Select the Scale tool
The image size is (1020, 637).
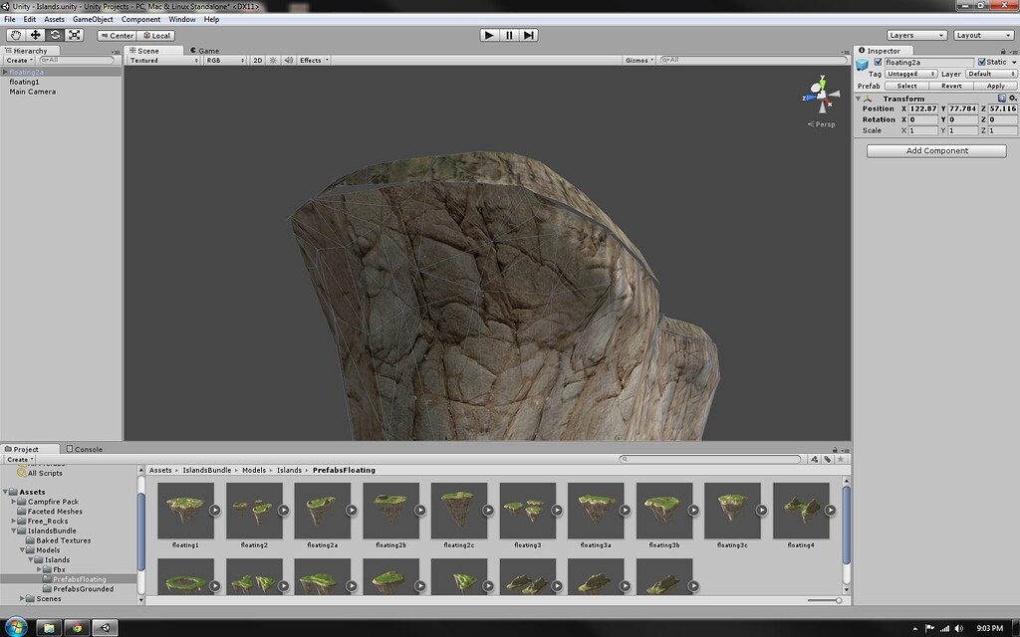[x=75, y=34]
